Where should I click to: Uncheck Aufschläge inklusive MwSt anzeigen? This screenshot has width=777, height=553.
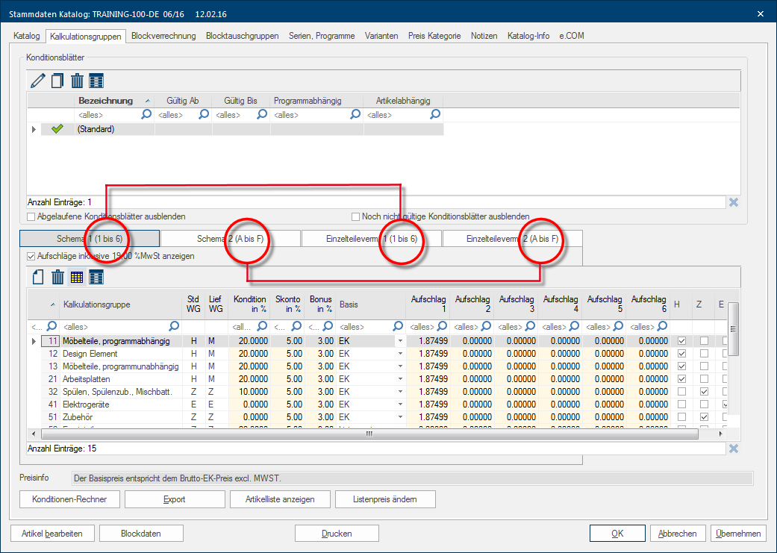(31, 256)
